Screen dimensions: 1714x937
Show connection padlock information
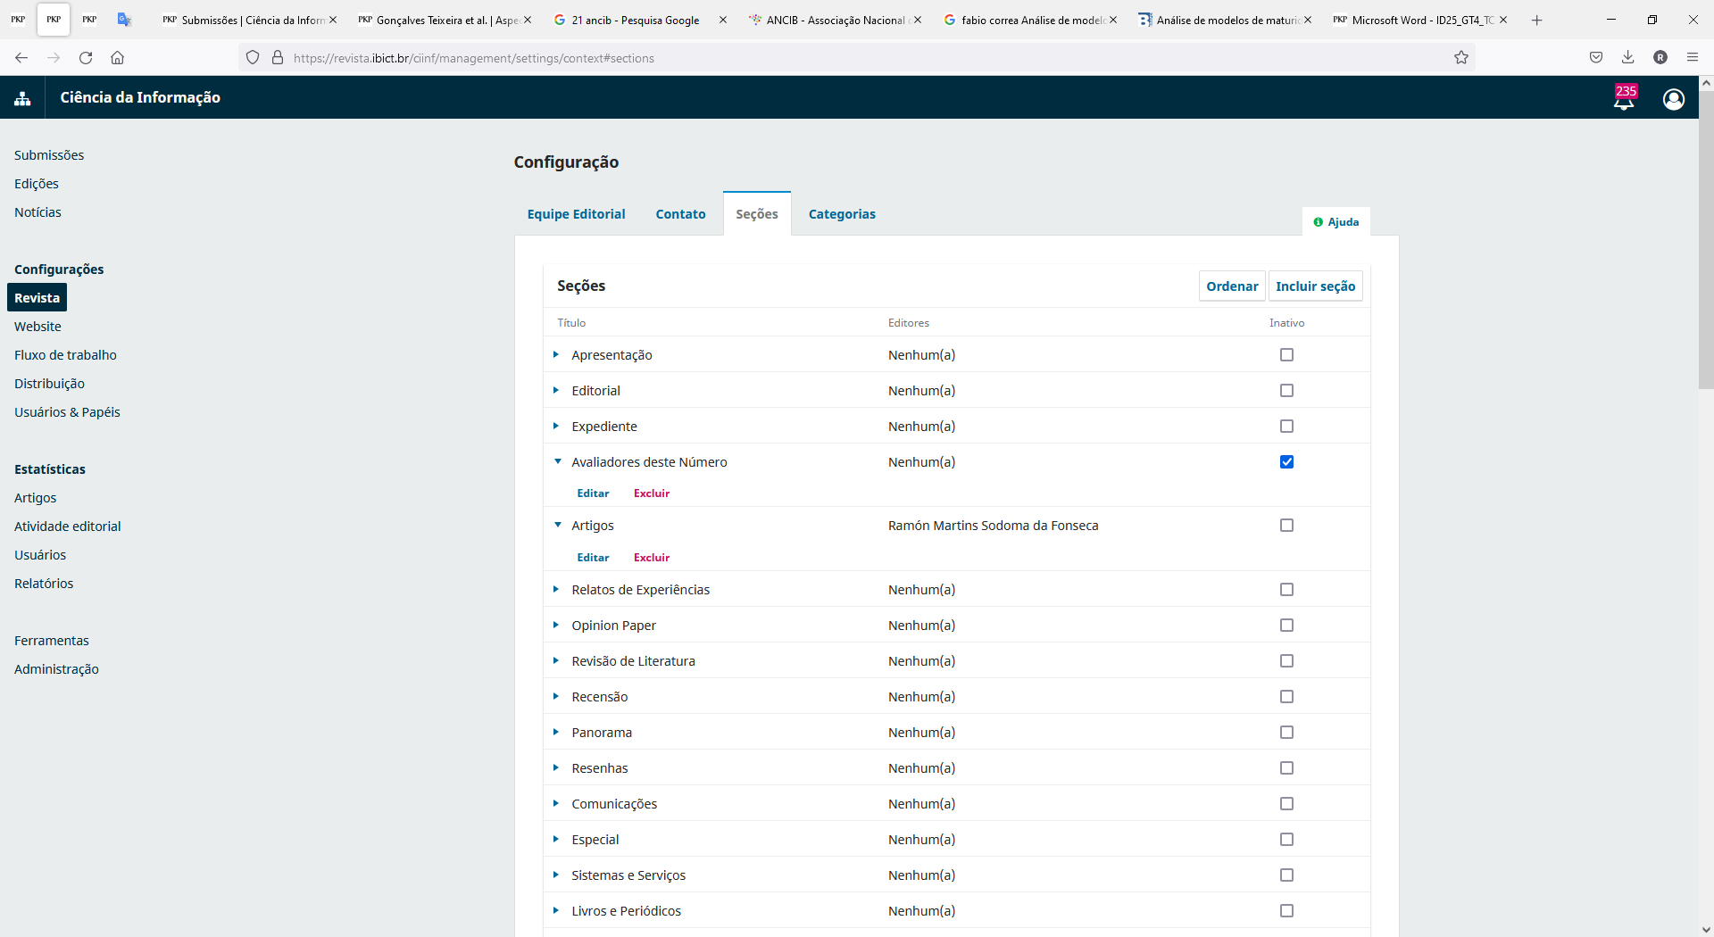pos(278,58)
